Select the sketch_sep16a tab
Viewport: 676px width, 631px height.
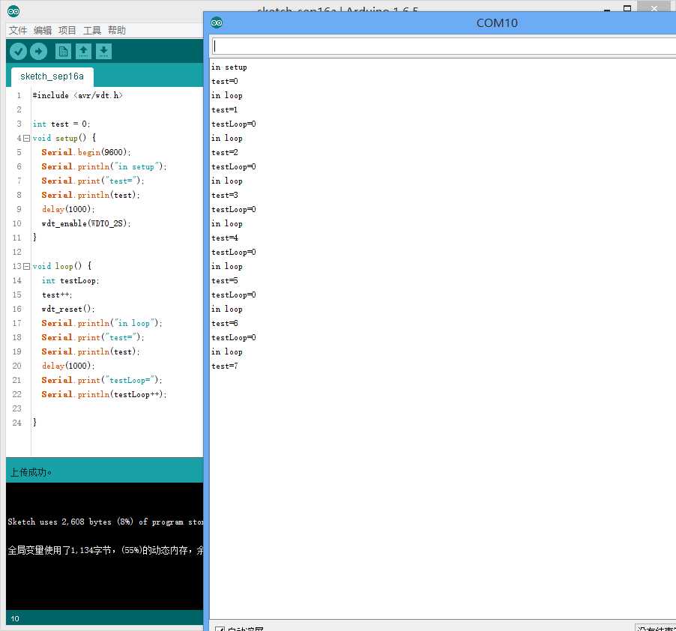(x=52, y=76)
